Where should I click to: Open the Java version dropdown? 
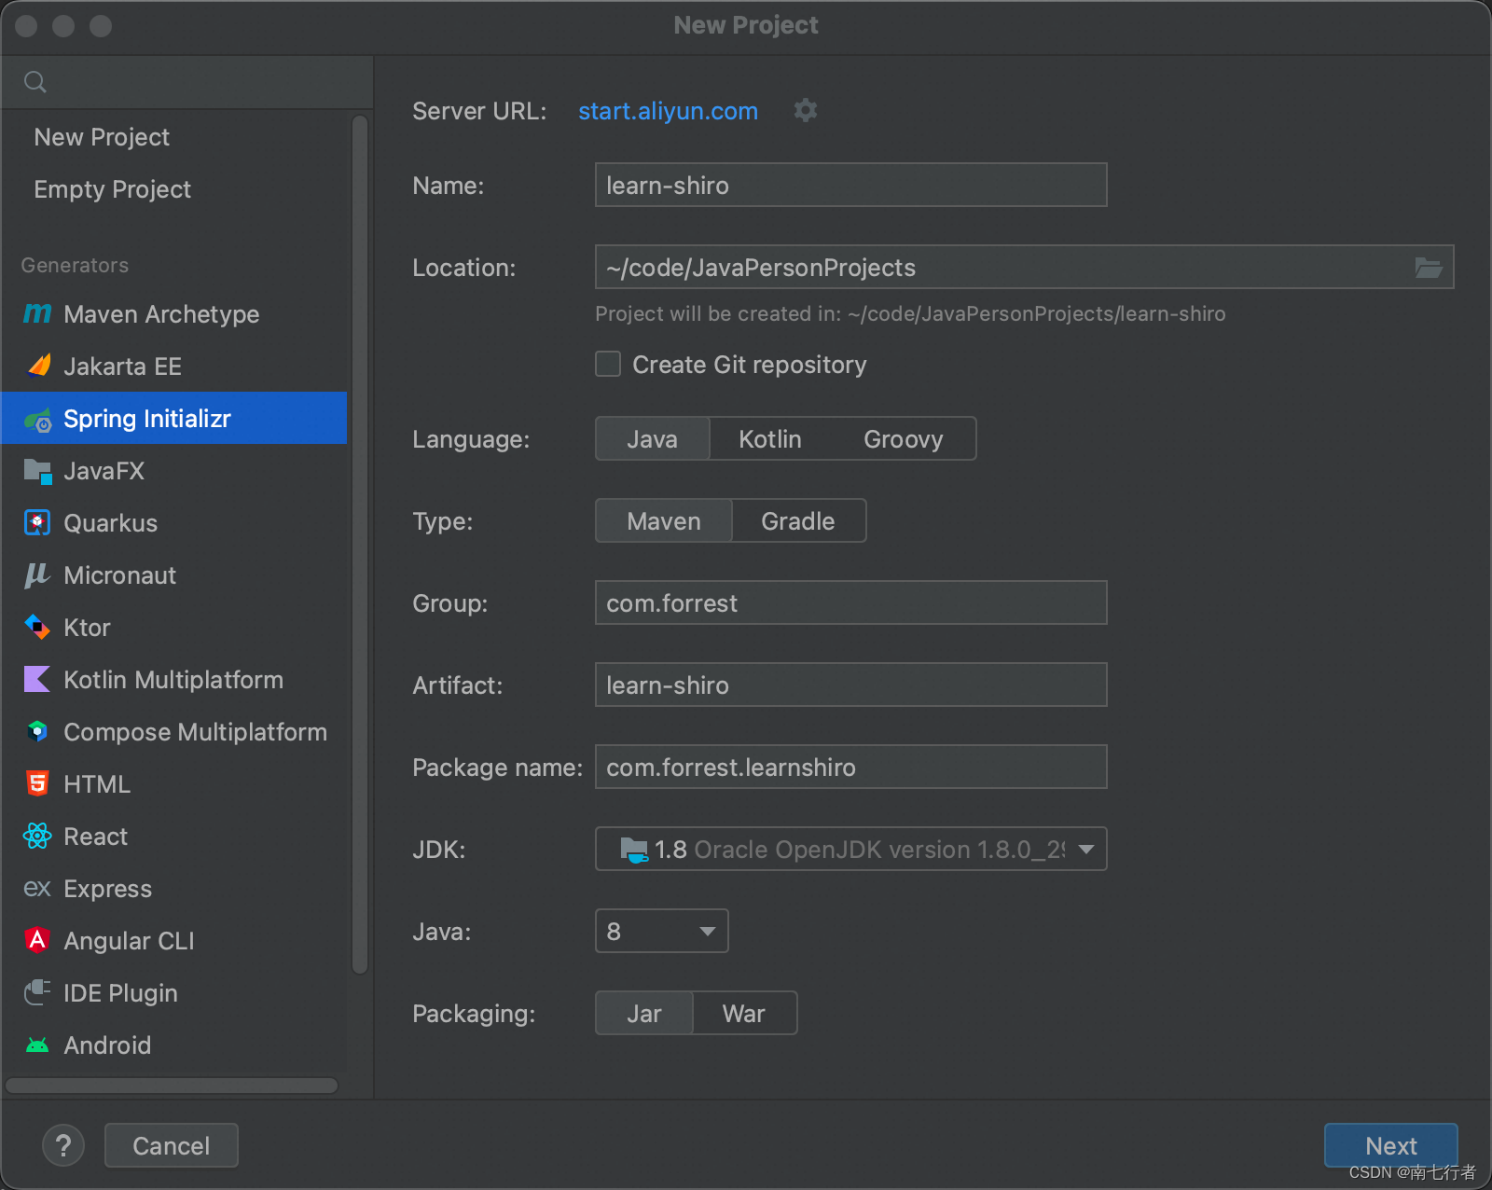pos(662,932)
